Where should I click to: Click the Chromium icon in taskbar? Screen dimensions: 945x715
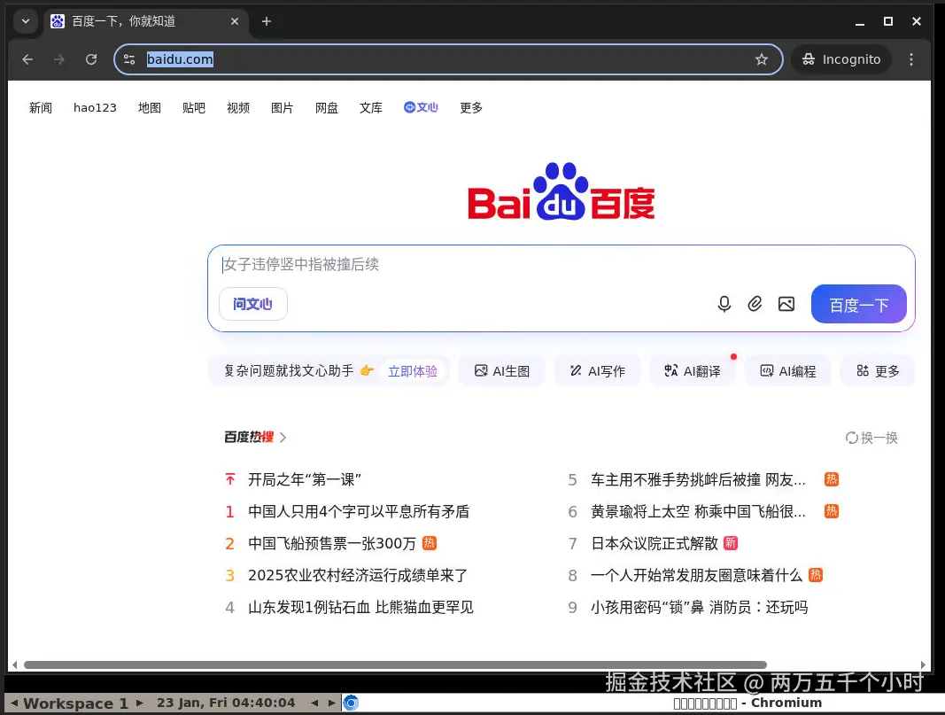(351, 703)
